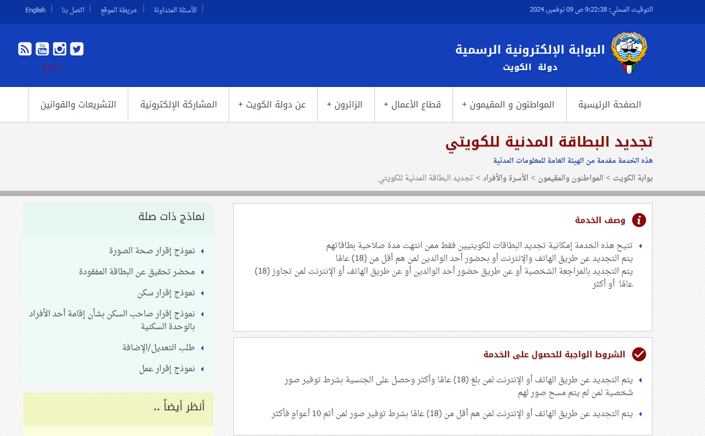This screenshot has width=705, height=436.
Task: Click the arrow bullet beside نموذج إقرار سكن
Action: click(202, 293)
